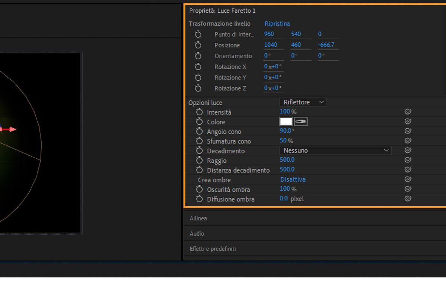Image resolution: width=446 pixels, height=288 pixels.
Task: Click the Diffusione ombra pick whip spiral
Action: pyautogui.click(x=408, y=198)
